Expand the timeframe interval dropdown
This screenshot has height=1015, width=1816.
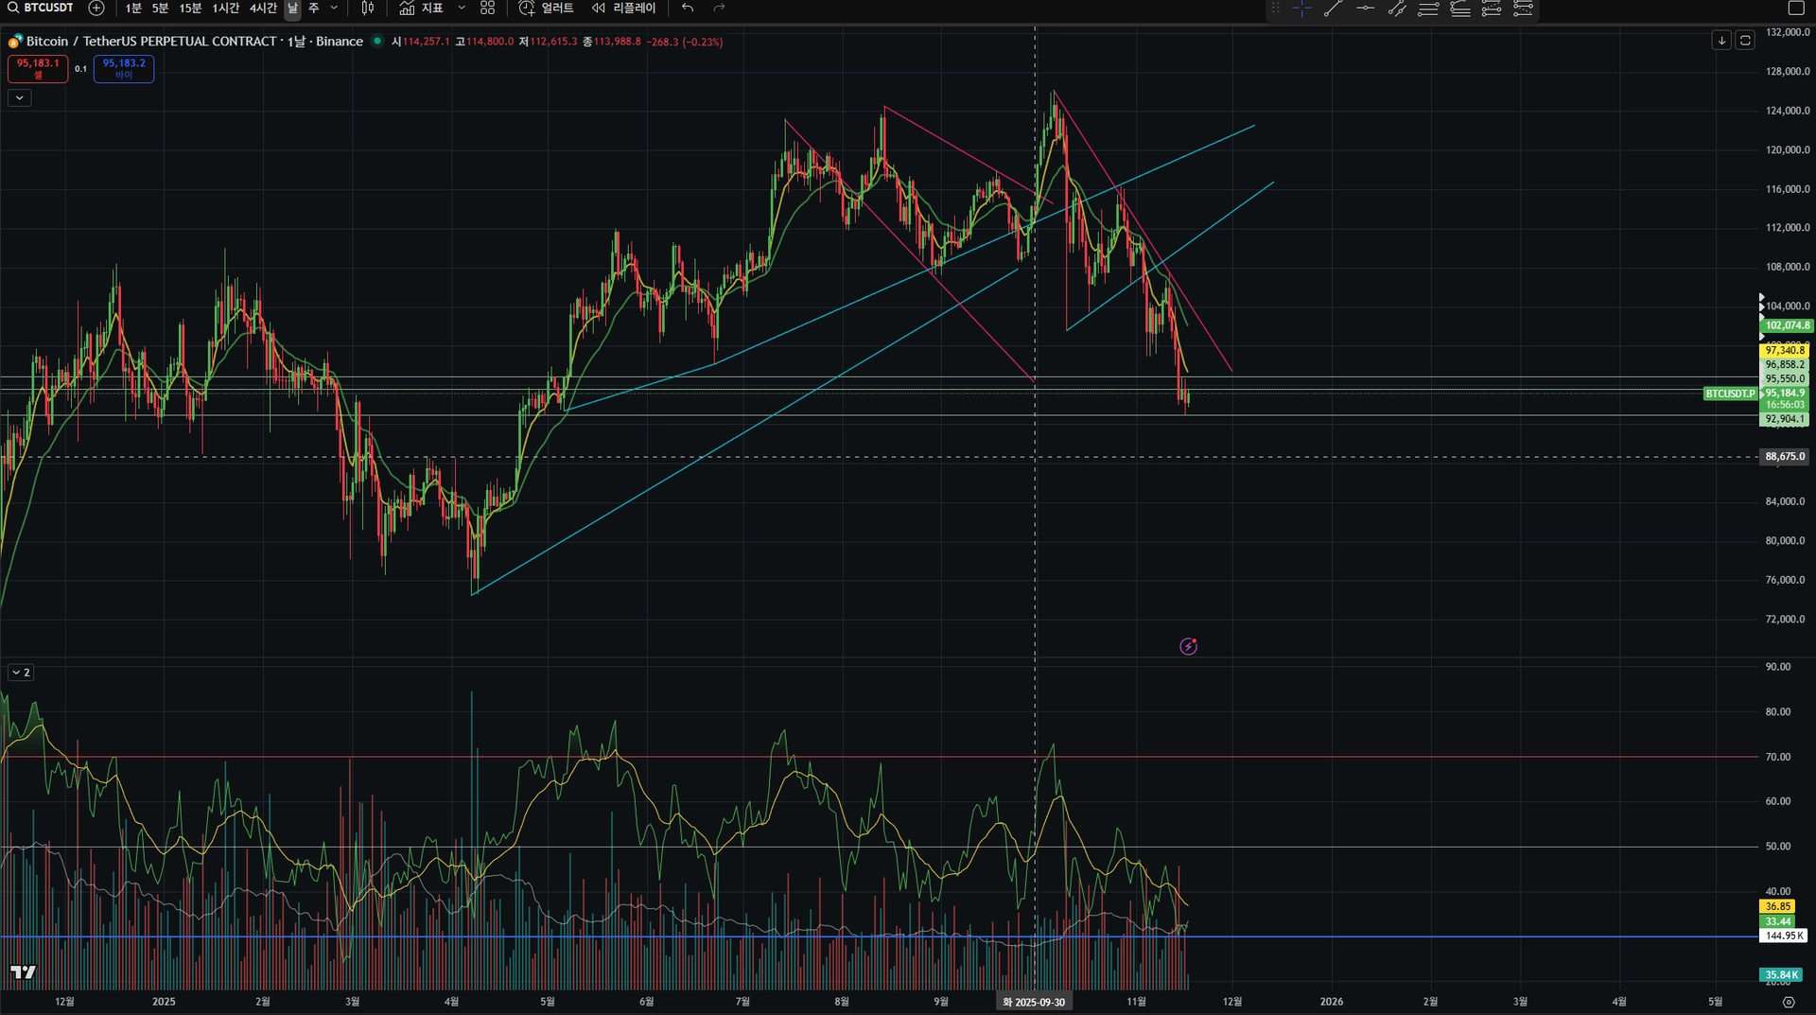point(334,8)
